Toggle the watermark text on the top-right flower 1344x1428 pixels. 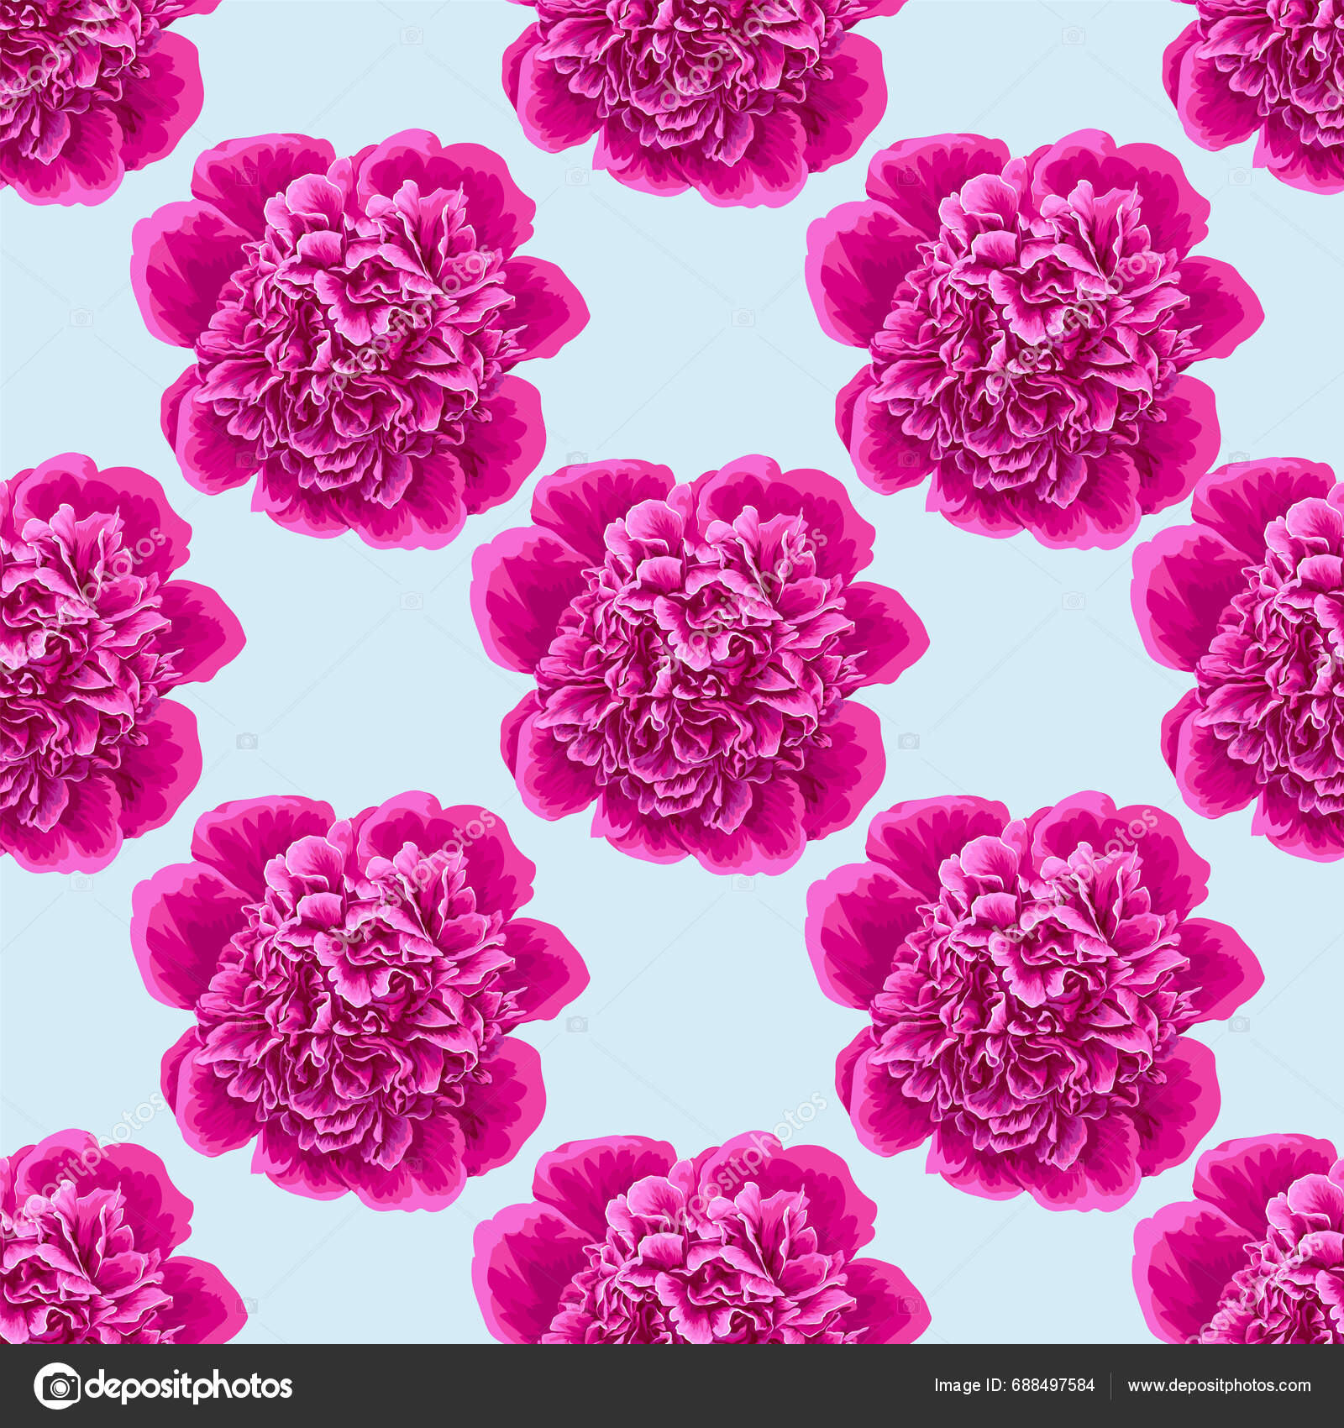[x=1033, y=353]
